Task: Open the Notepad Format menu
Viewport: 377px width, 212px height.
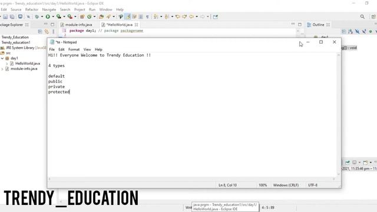Action: pos(74,49)
